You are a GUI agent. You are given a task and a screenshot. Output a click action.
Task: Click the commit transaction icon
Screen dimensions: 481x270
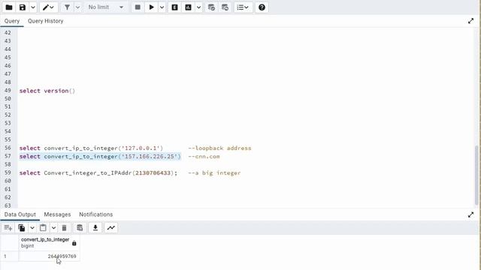tap(211, 7)
